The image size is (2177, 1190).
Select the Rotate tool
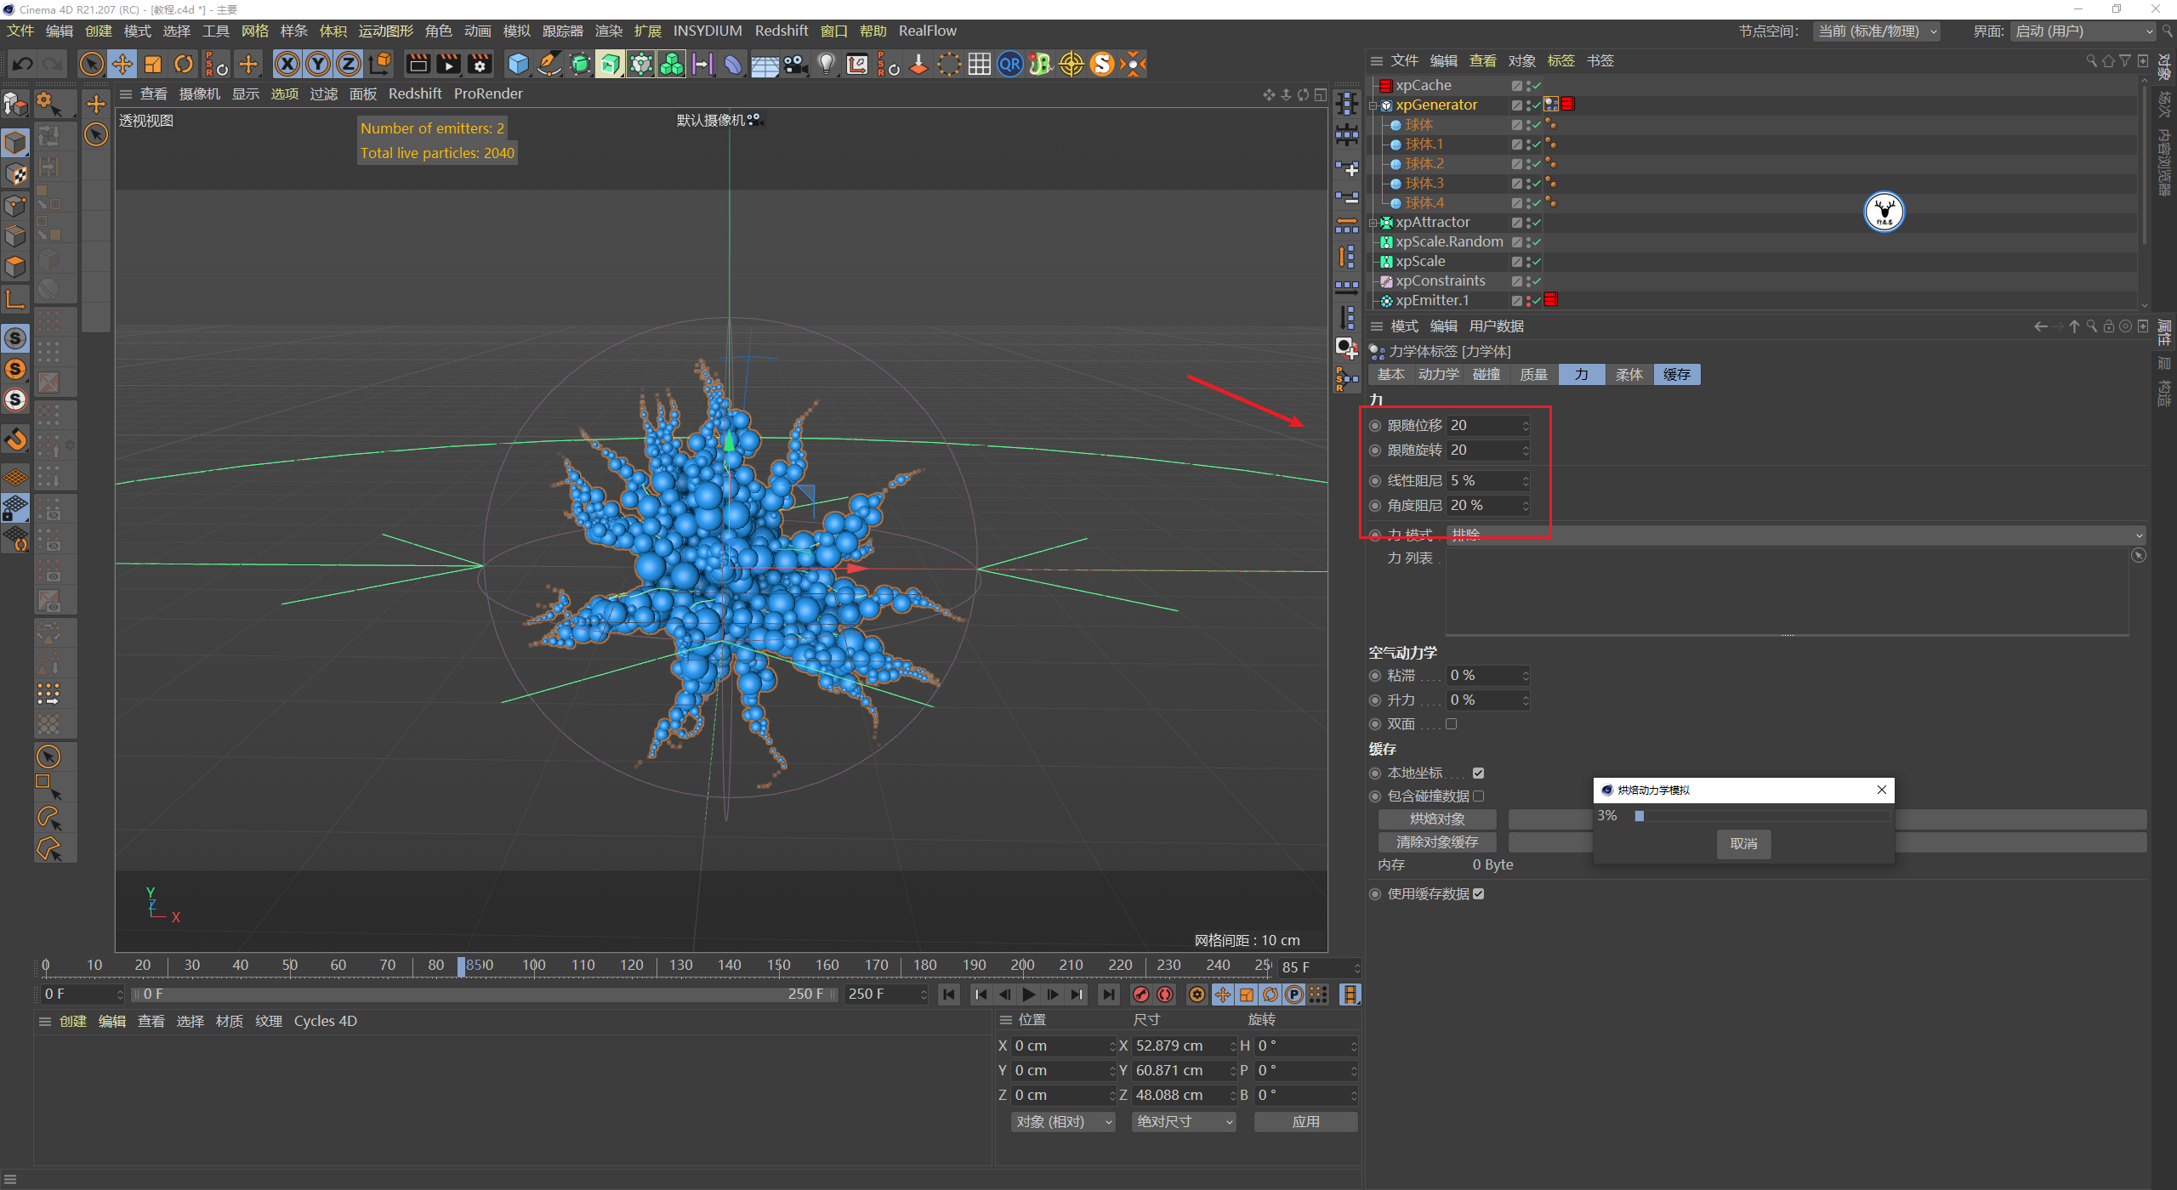pos(184,64)
